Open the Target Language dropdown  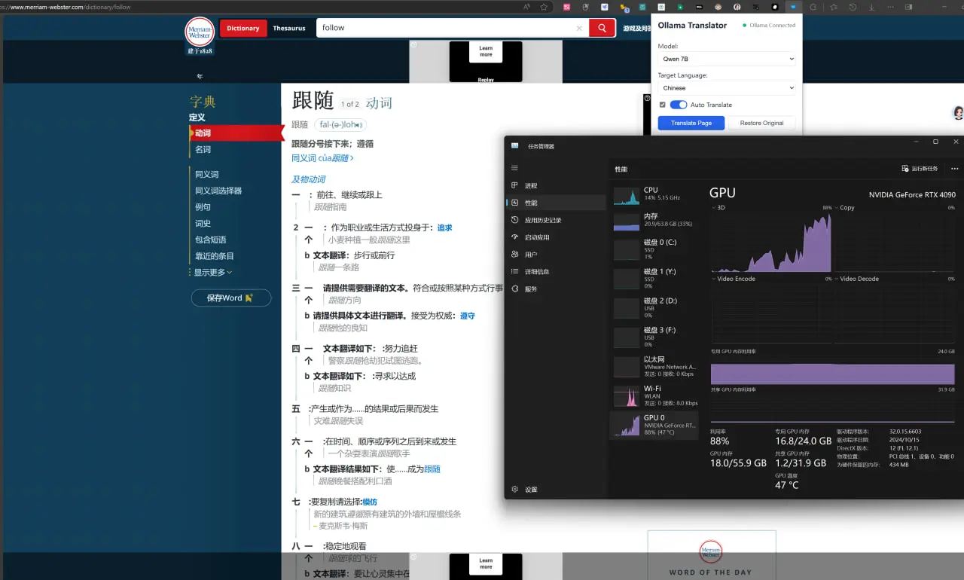click(725, 87)
